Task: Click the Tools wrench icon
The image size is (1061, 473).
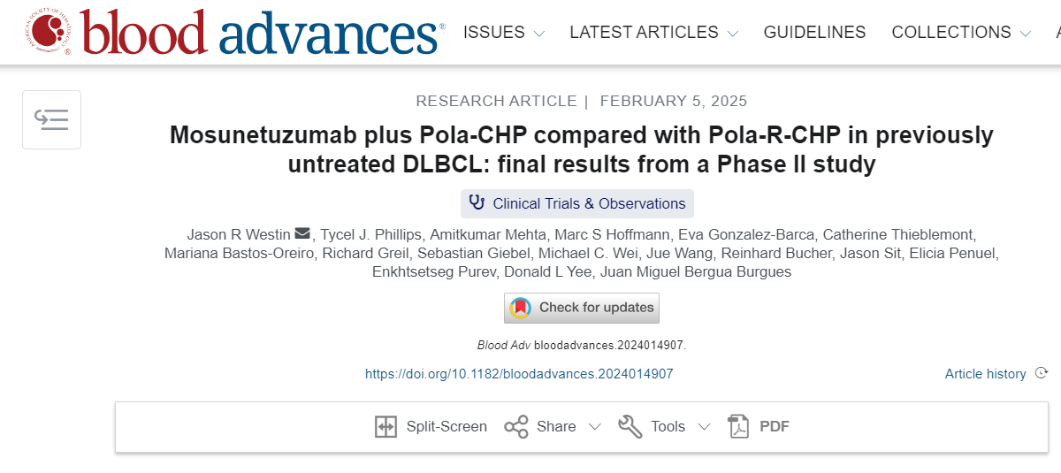Action: point(630,427)
